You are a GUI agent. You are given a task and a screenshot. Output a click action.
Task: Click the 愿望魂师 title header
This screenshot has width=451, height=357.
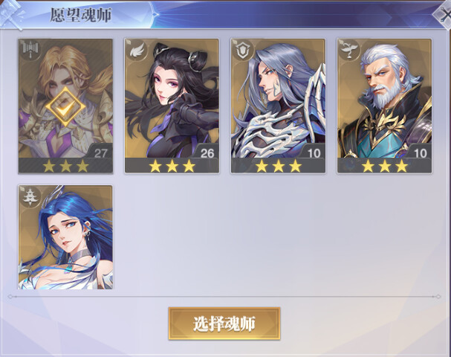pyautogui.click(x=80, y=15)
